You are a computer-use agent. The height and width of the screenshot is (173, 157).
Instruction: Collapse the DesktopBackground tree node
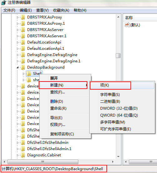[17, 67]
